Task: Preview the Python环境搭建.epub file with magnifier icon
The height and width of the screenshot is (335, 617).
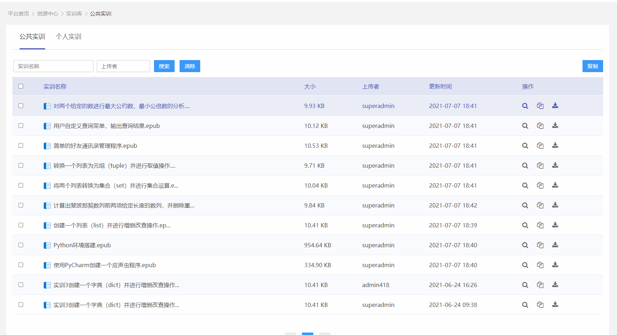Action: 525,245
